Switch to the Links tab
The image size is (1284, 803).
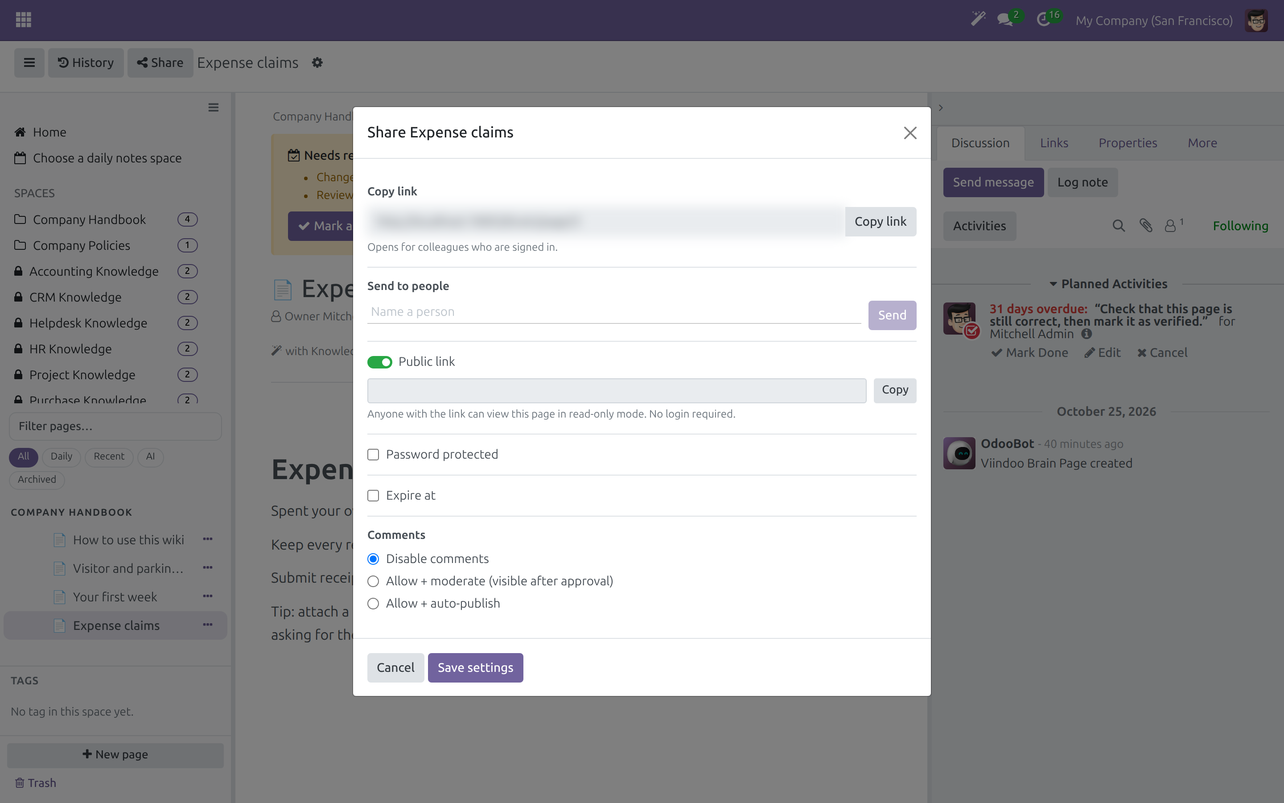tap(1054, 143)
